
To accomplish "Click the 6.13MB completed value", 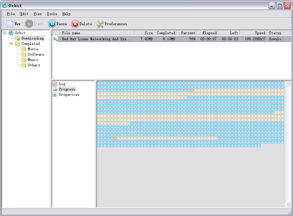I will (169, 39).
